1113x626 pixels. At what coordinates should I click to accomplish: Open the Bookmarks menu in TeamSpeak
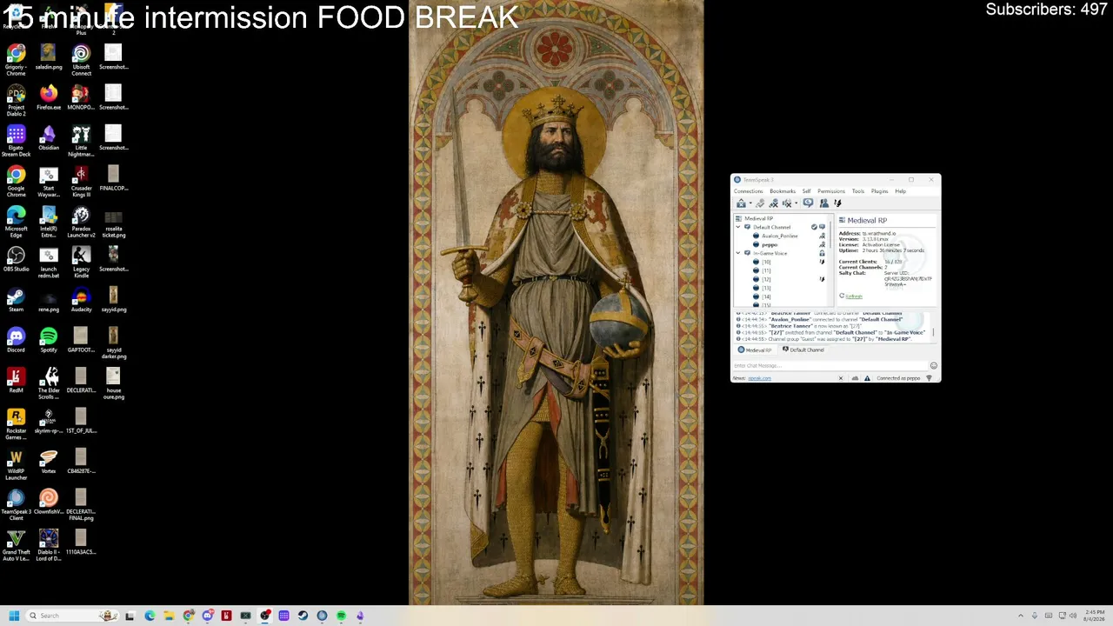tap(782, 191)
